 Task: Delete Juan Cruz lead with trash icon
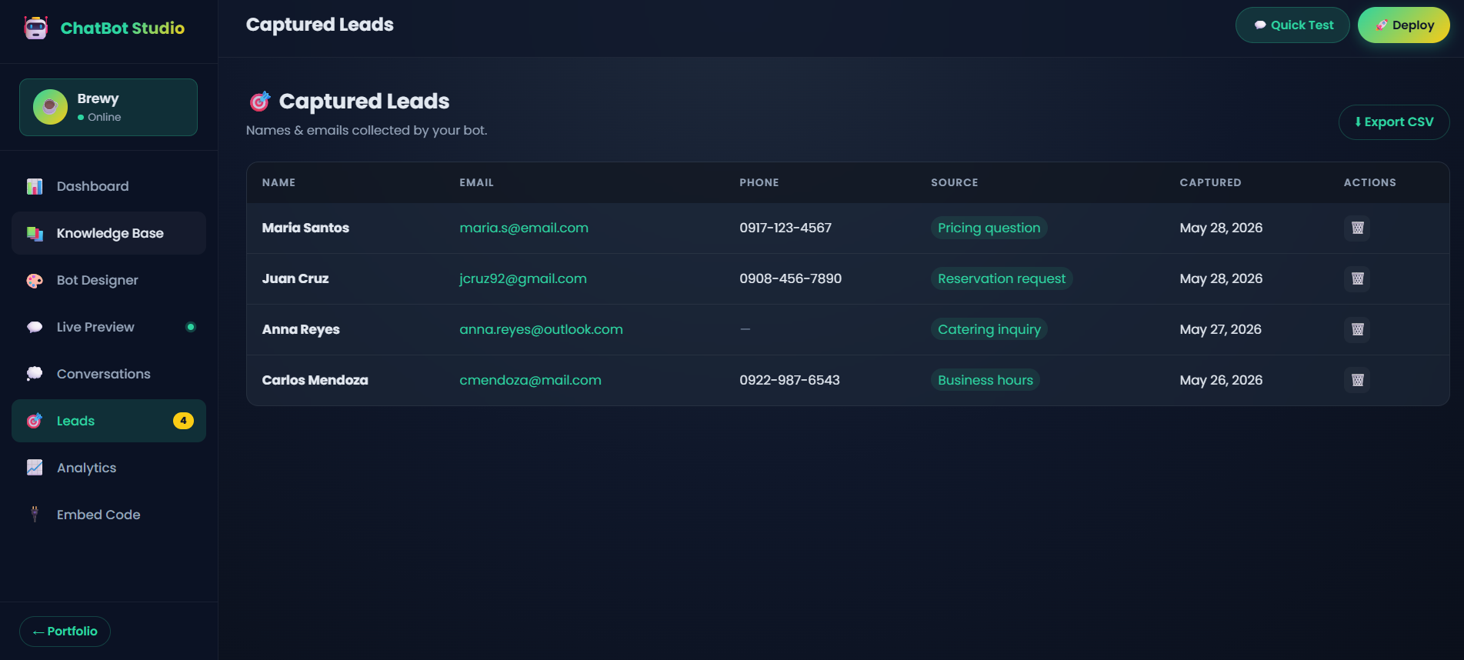click(1357, 278)
